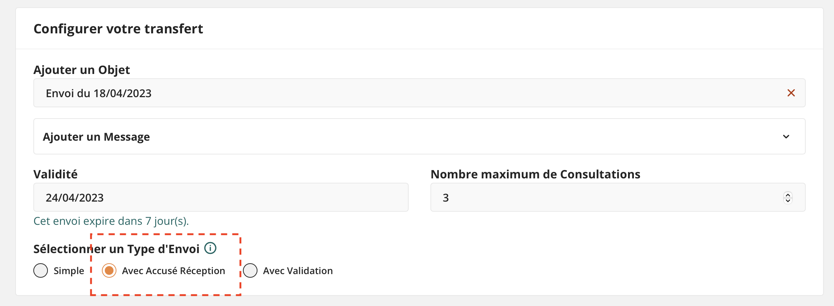Click the Configurer votre transfert heading
Viewport: 834px width, 306px height.
[118, 29]
